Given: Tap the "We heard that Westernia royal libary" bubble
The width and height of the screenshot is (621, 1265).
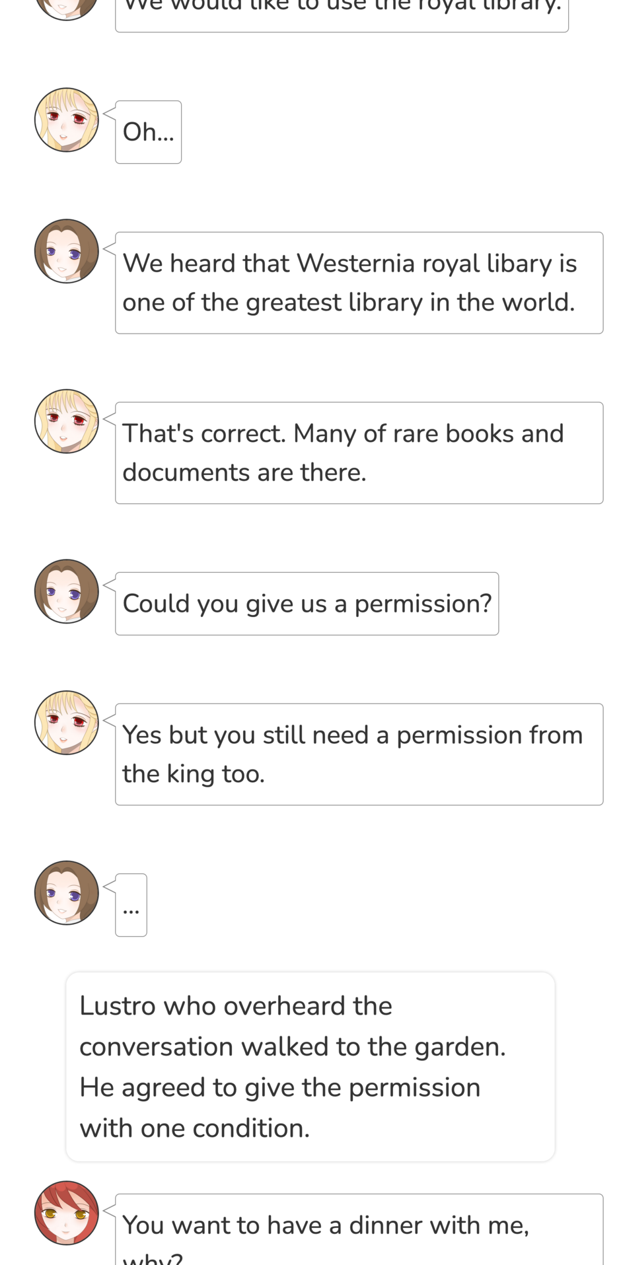Looking at the screenshot, I should (359, 283).
